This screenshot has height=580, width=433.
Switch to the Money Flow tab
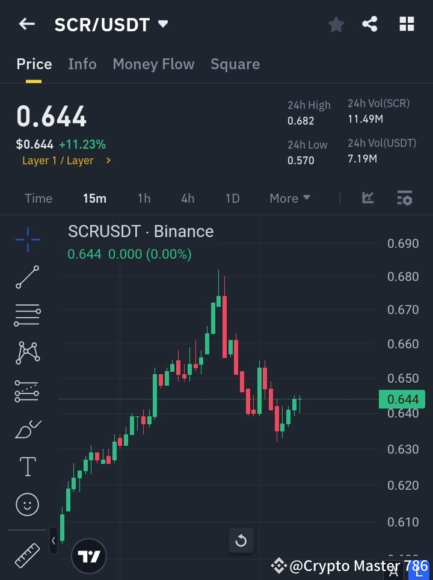coord(153,64)
